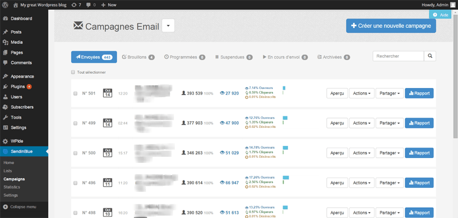Click Créer une nouvelle campagne button
The image size is (458, 218).
391,26
